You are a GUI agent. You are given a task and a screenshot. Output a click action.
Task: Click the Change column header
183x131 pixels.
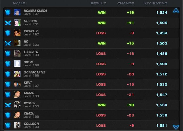click(125, 3)
